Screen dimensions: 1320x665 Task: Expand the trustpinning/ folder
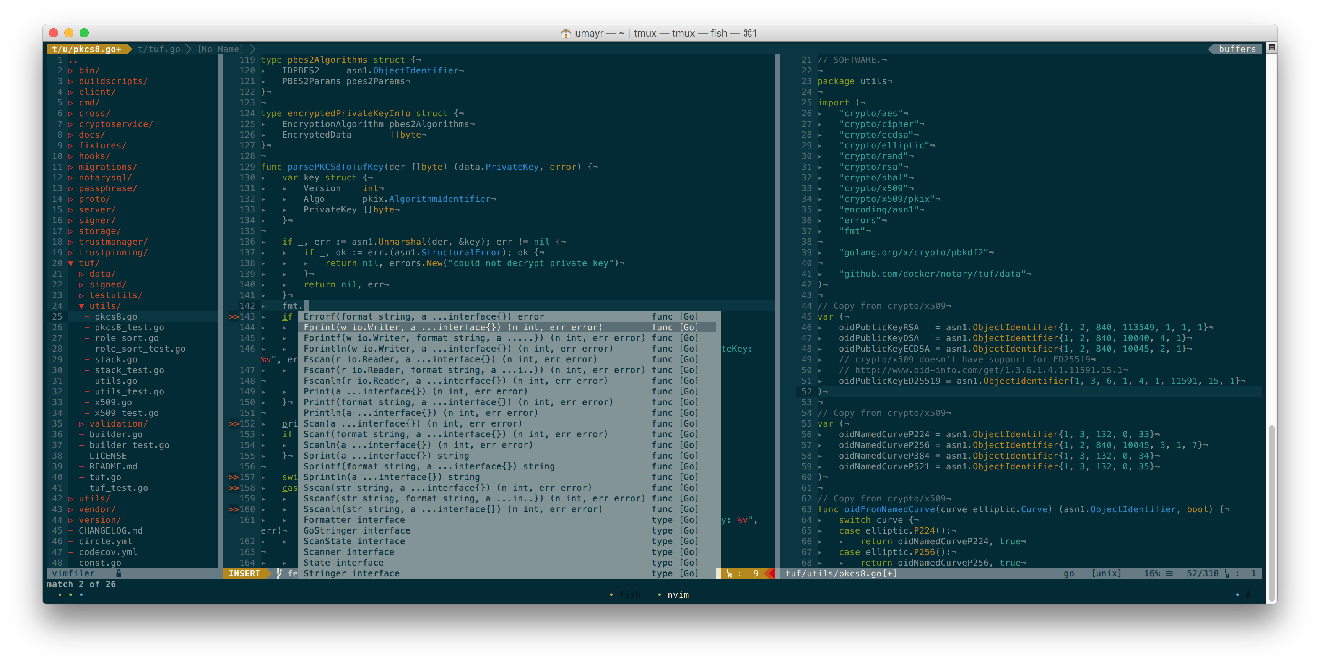coord(71,253)
